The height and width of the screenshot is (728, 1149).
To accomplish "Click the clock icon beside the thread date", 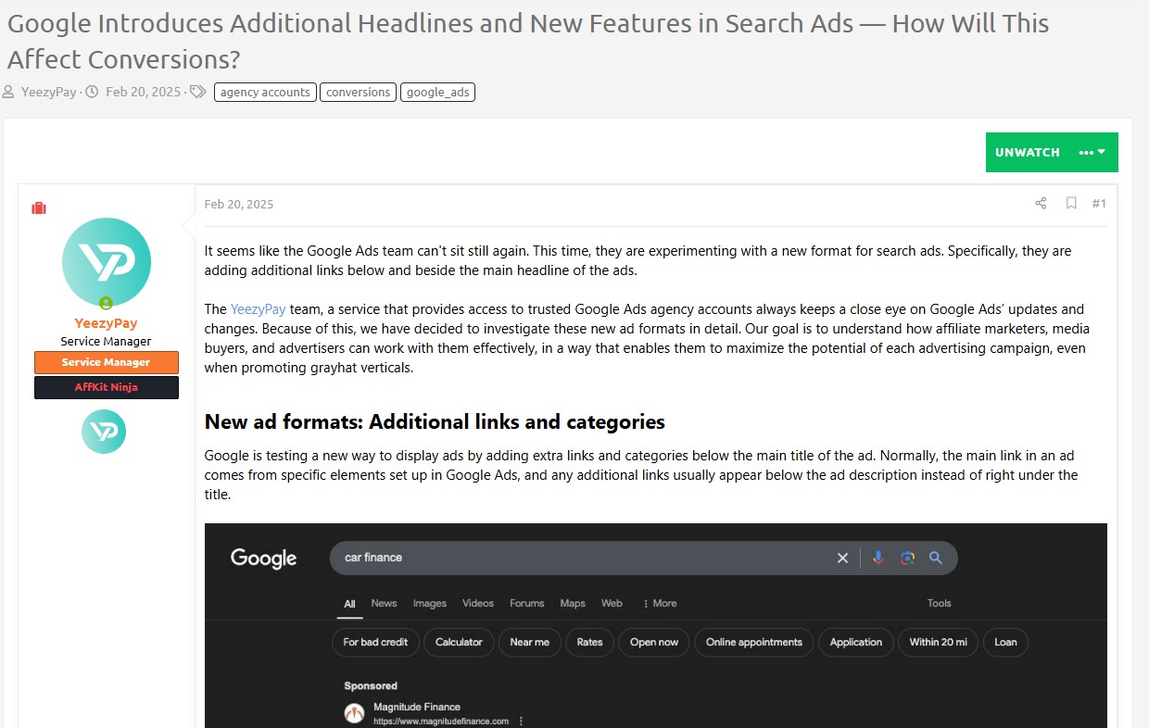I will [92, 92].
